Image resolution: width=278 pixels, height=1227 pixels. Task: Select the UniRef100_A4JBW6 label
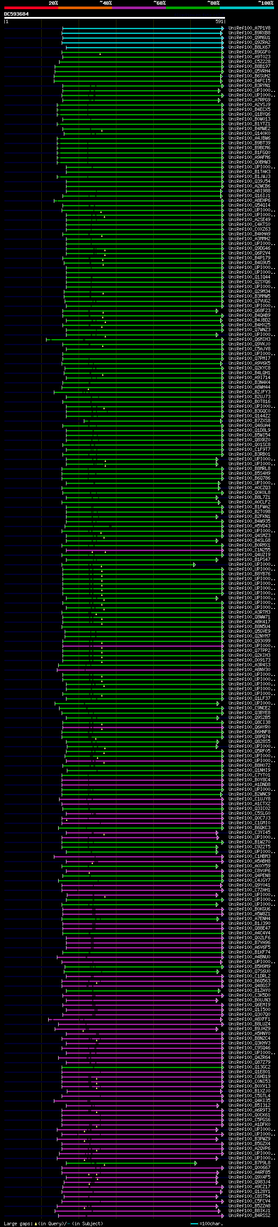coord(249,138)
